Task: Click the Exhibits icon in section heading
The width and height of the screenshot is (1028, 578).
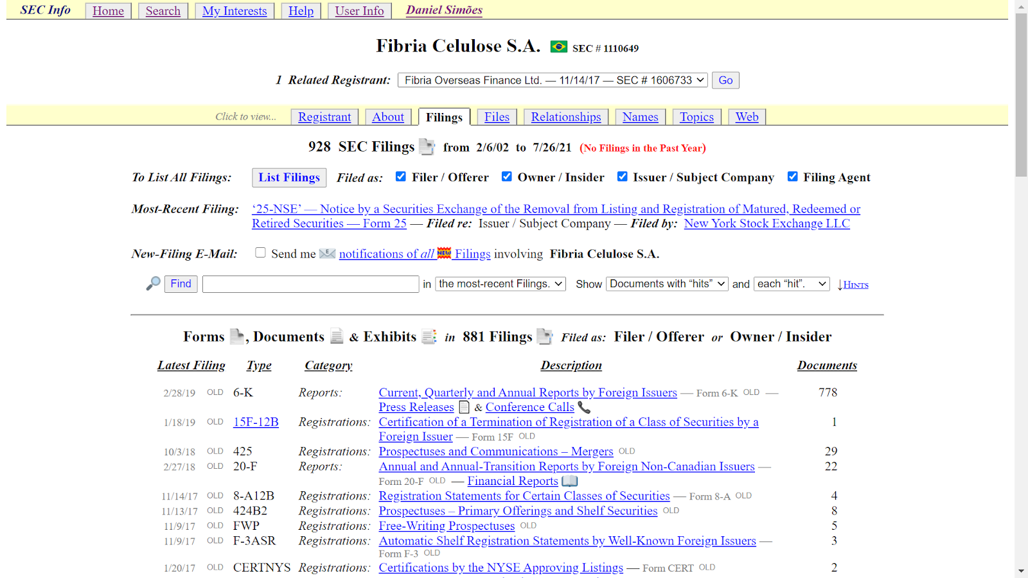Action: [429, 337]
